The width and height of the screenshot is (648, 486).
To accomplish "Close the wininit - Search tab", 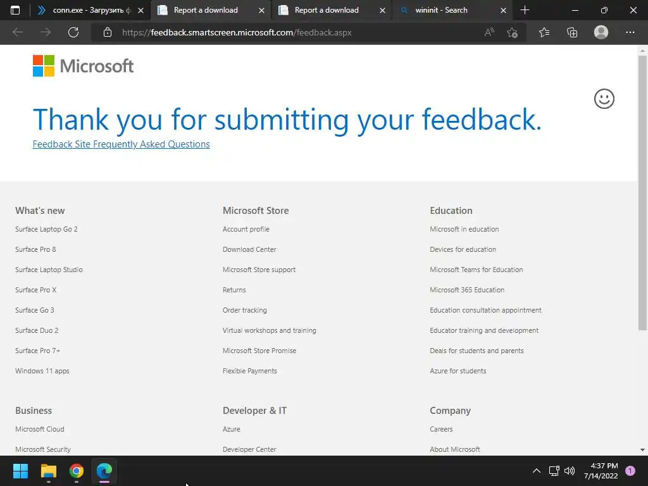I will click(x=503, y=10).
